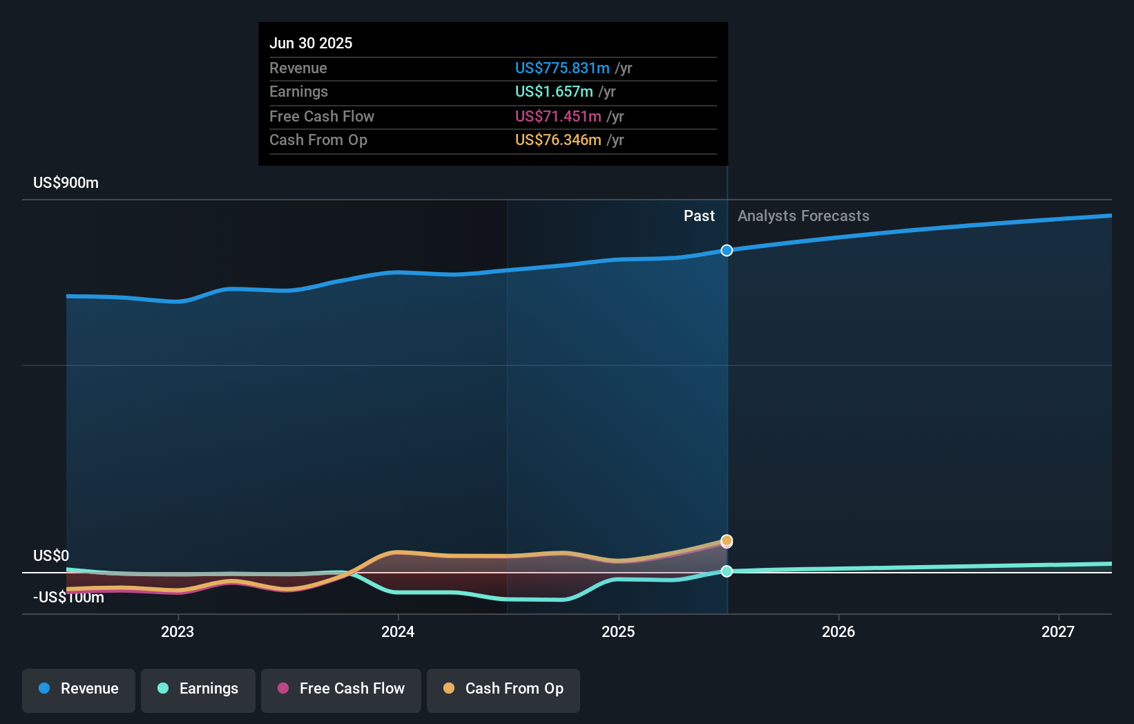Open the Analysts Forecasts section
1134x724 pixels.
pyautogui.click(x=803, y=216)
